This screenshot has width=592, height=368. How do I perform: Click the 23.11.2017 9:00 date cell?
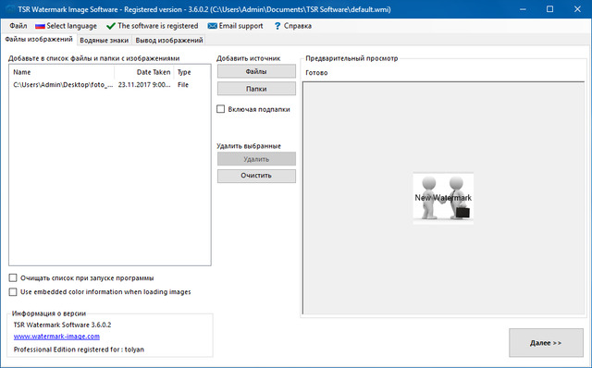coord(144,85)
